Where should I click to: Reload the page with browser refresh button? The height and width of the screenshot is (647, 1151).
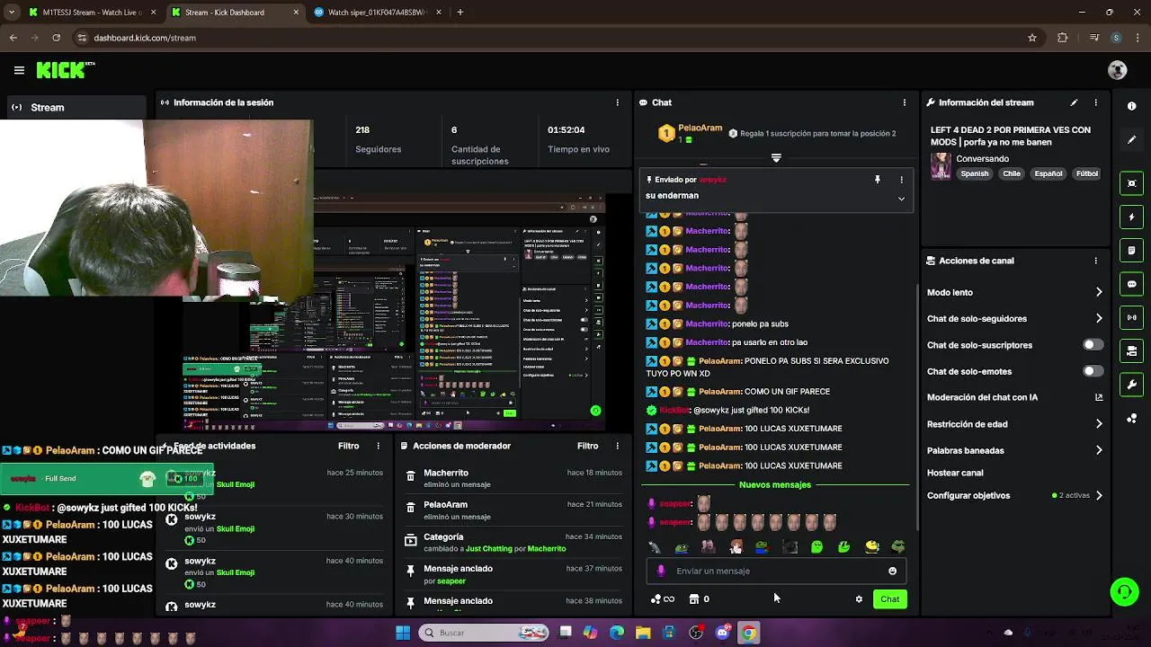pyautogui.click(x=56, y=38)
